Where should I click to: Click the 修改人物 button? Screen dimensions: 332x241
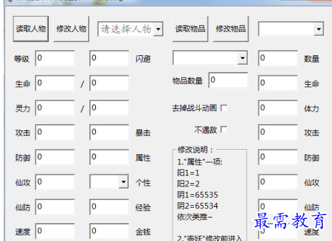[x=71, y=29]
